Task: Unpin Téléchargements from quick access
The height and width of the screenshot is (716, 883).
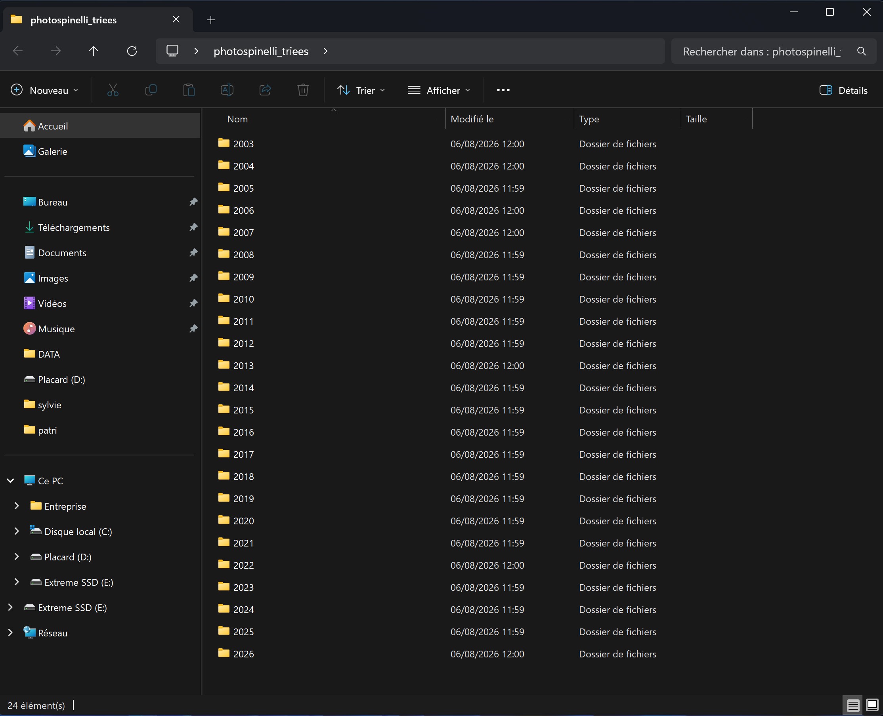Action: [193, 227]
